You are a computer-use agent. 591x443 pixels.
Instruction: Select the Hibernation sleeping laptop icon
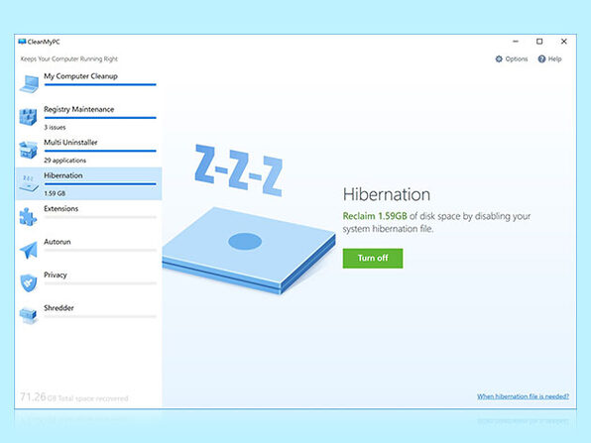29,182
